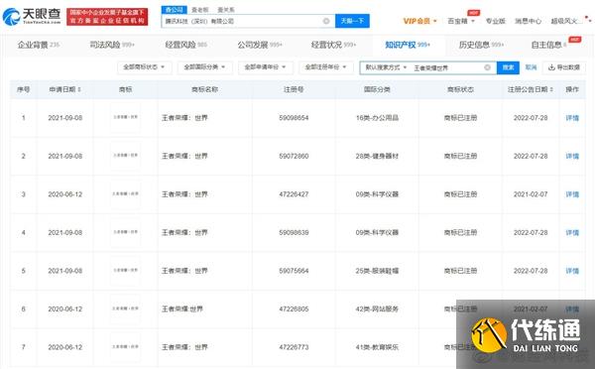Open 详情 for row 3 (registered 2021-02-07)
595x369 pixels.
(x=572, y=194)
